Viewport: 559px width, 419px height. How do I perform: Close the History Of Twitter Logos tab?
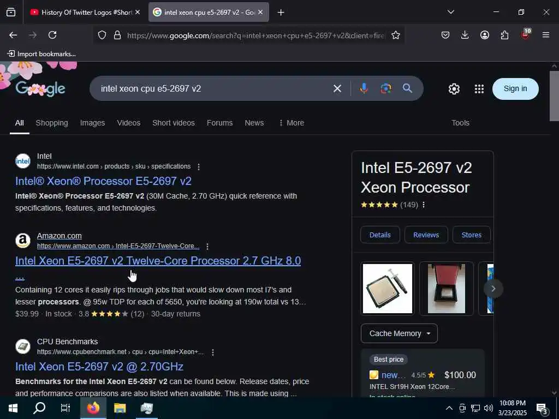pyautogui.click(x=138, y=12)
